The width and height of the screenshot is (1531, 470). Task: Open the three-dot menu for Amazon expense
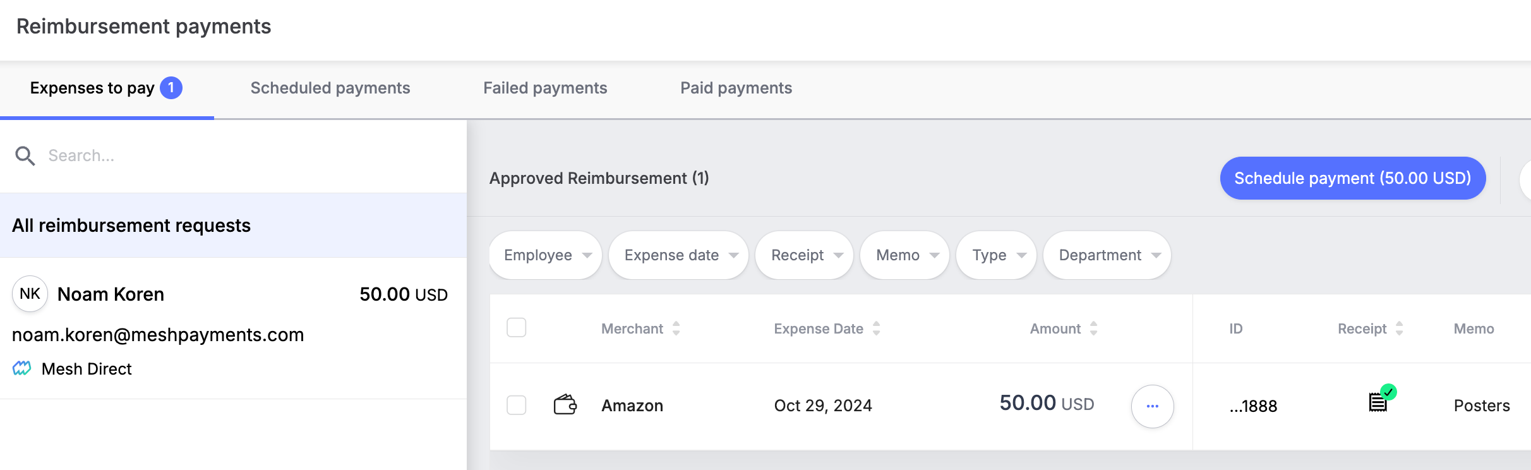tap(1152, 406)
